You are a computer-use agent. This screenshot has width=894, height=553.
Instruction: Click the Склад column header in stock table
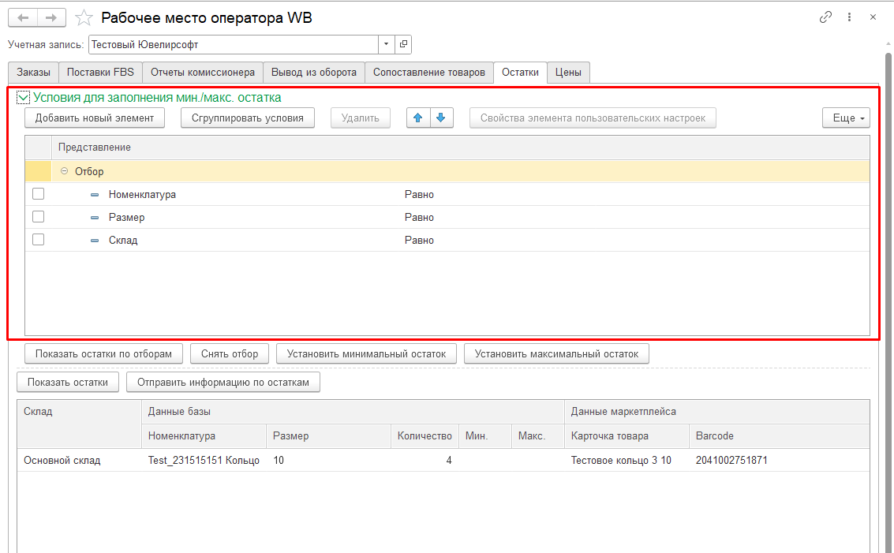(79, 424)
